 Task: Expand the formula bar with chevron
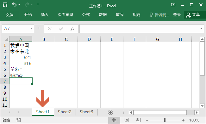pyautogui.click(x=201, y=28)
